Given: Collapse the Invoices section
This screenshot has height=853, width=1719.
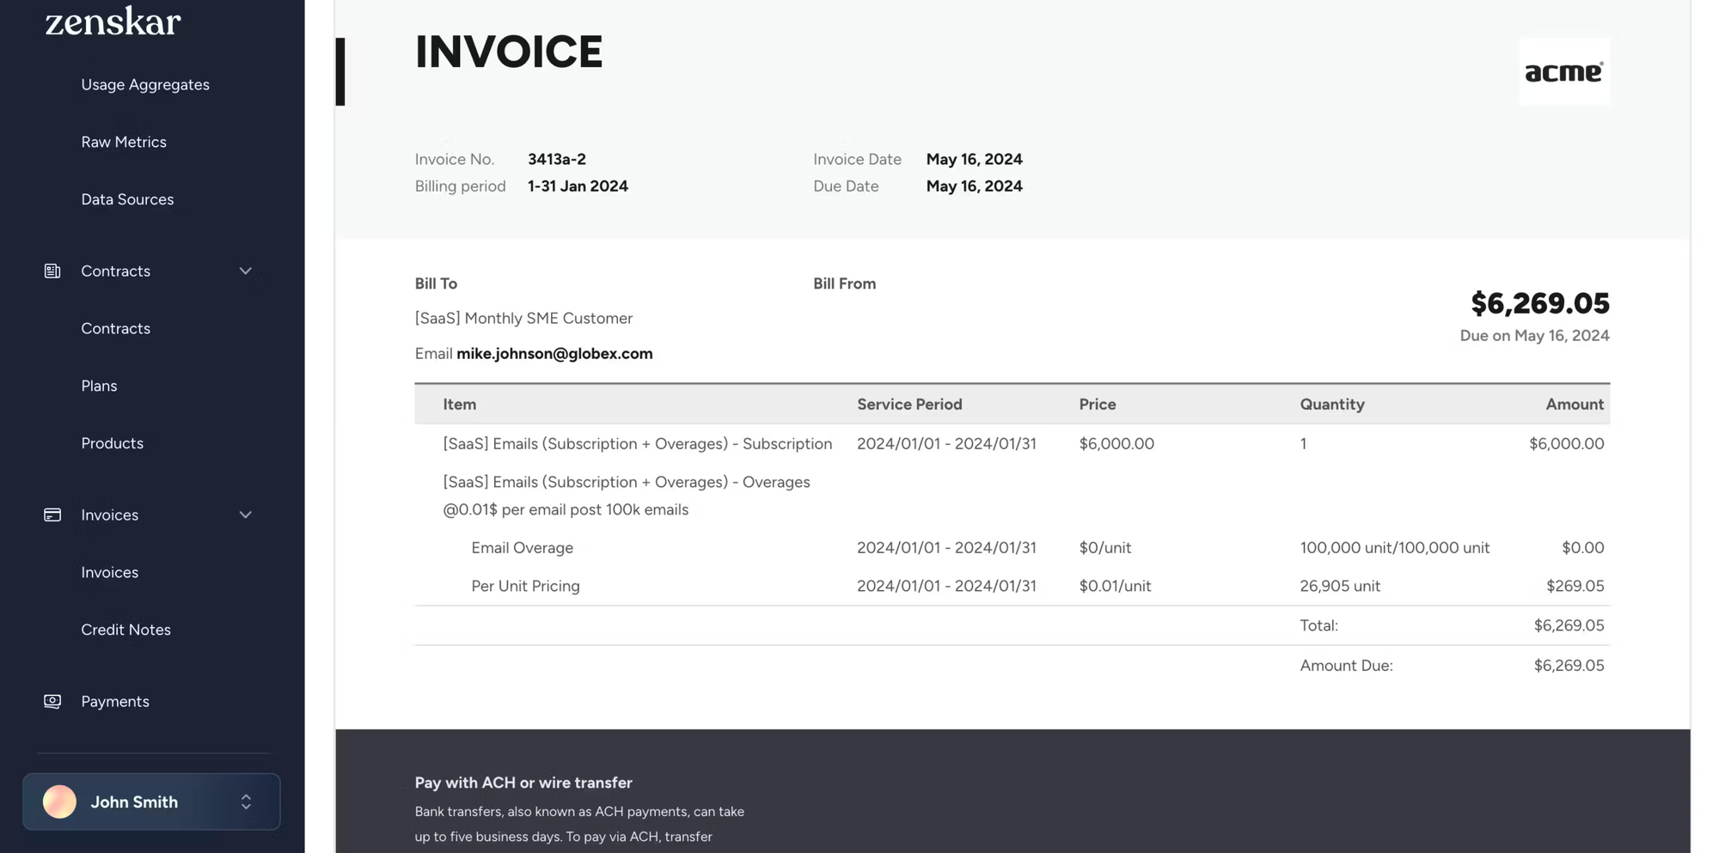Looking at the screenshot, I should (246, 515).
